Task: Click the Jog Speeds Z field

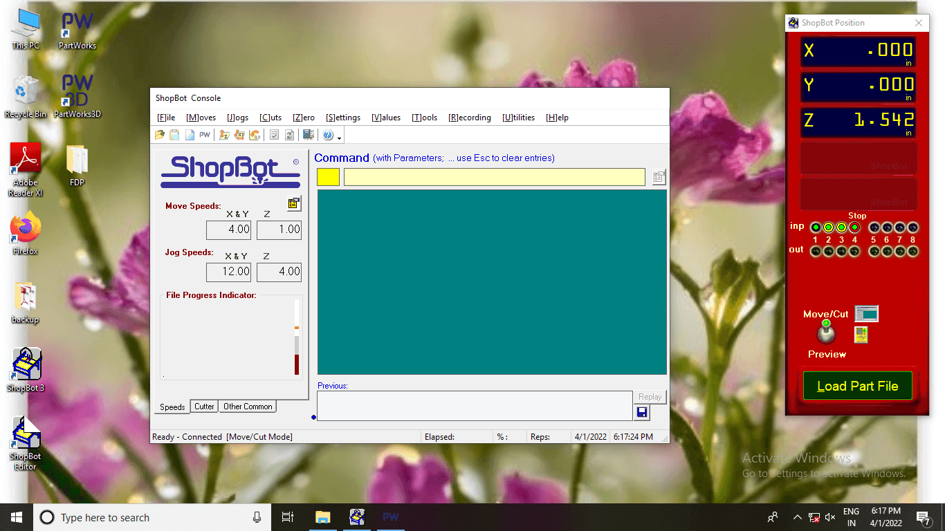Action: pyautogui.click(x=279, y=272)
